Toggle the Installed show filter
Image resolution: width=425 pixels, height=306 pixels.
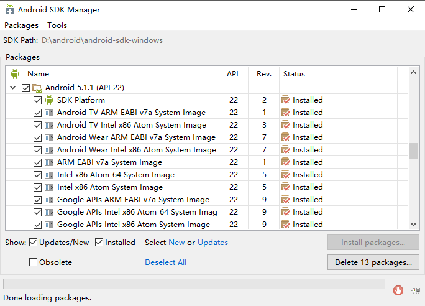point(99,243)
